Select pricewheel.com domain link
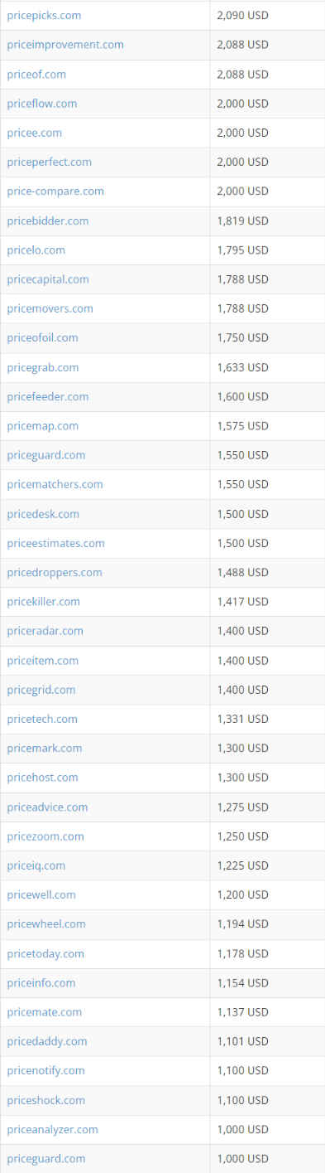 pyautogui.click(x=46, y=924)
